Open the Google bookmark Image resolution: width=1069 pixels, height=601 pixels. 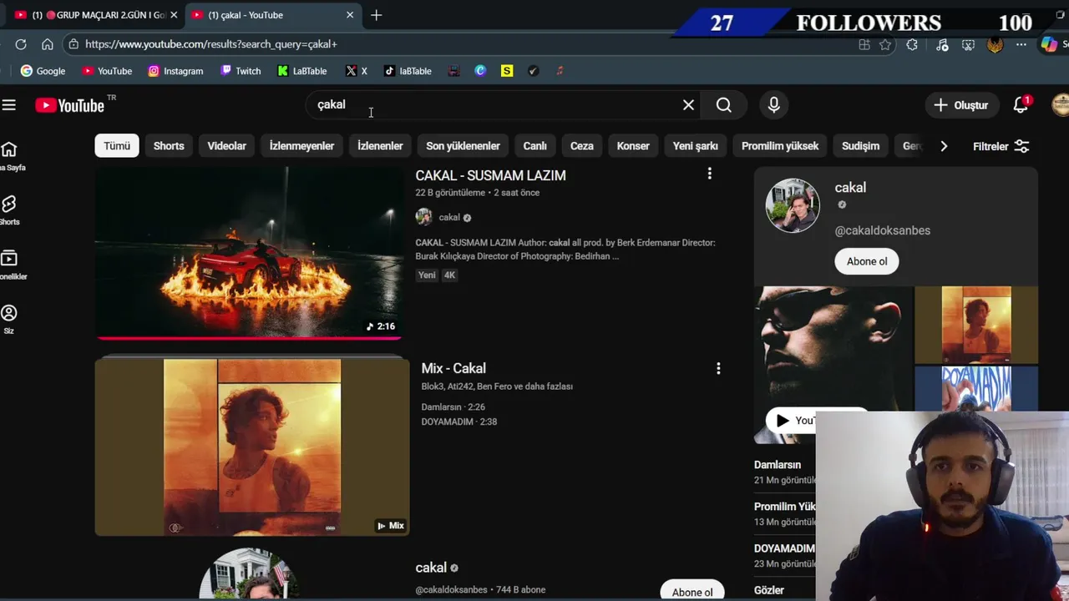tap(43, 71)
